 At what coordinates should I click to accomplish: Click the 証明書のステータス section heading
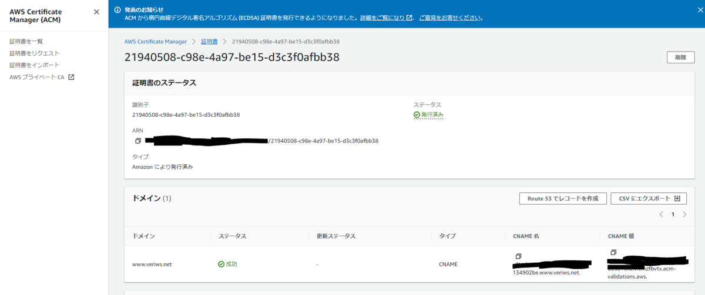[x=164, y=83]
